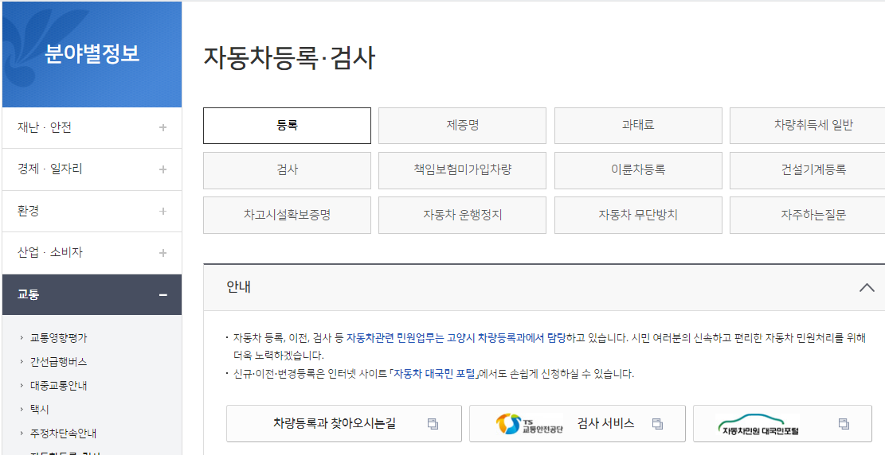Open the 제증명 tab
Screen dimensions: 885x455
(x=462, y=126)
